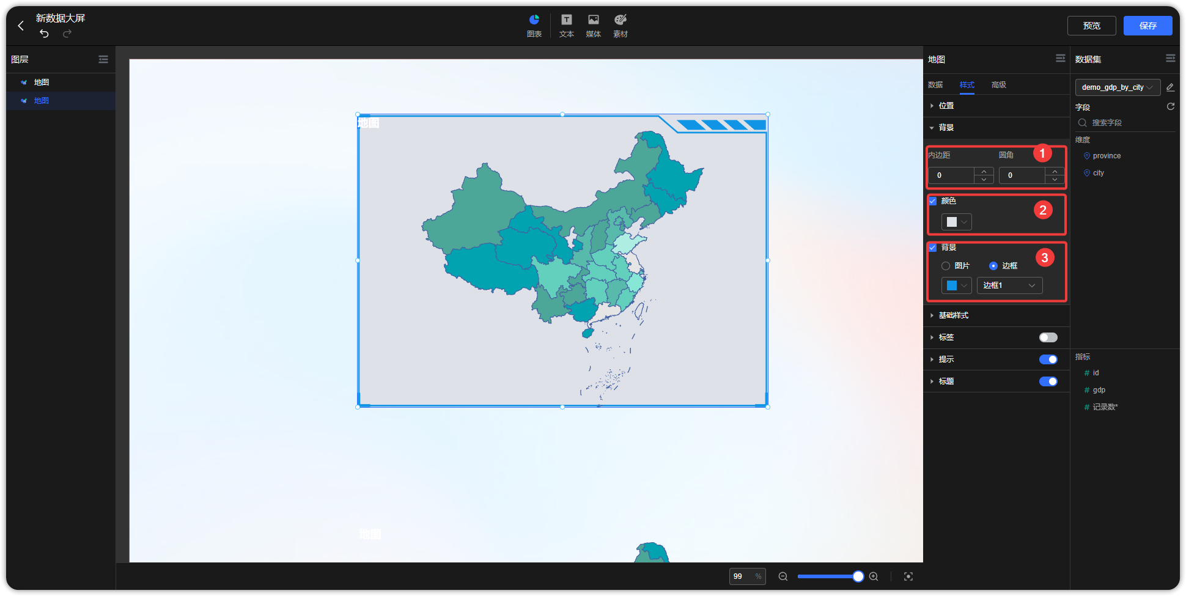Image resolution: width=1186 pixels, height=596 pixels.
Task: Open the demo_gdp_by_city dataset dropdown
Action: (x=1118, y=87)
